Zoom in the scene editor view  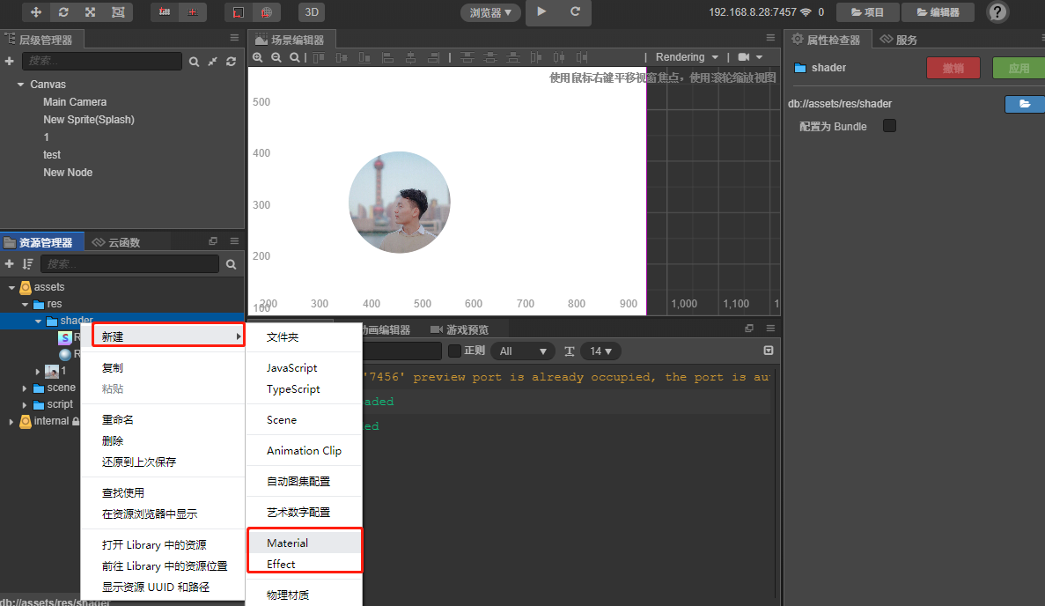(258, 57)
